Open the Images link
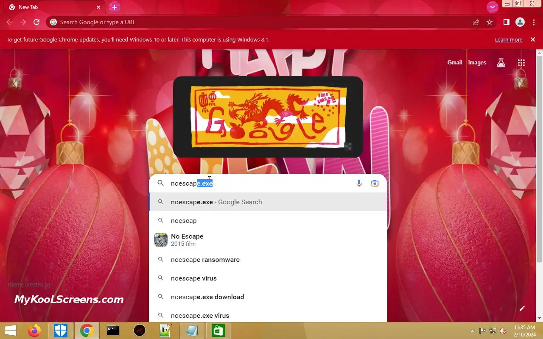543x339 pixels. 477,62
